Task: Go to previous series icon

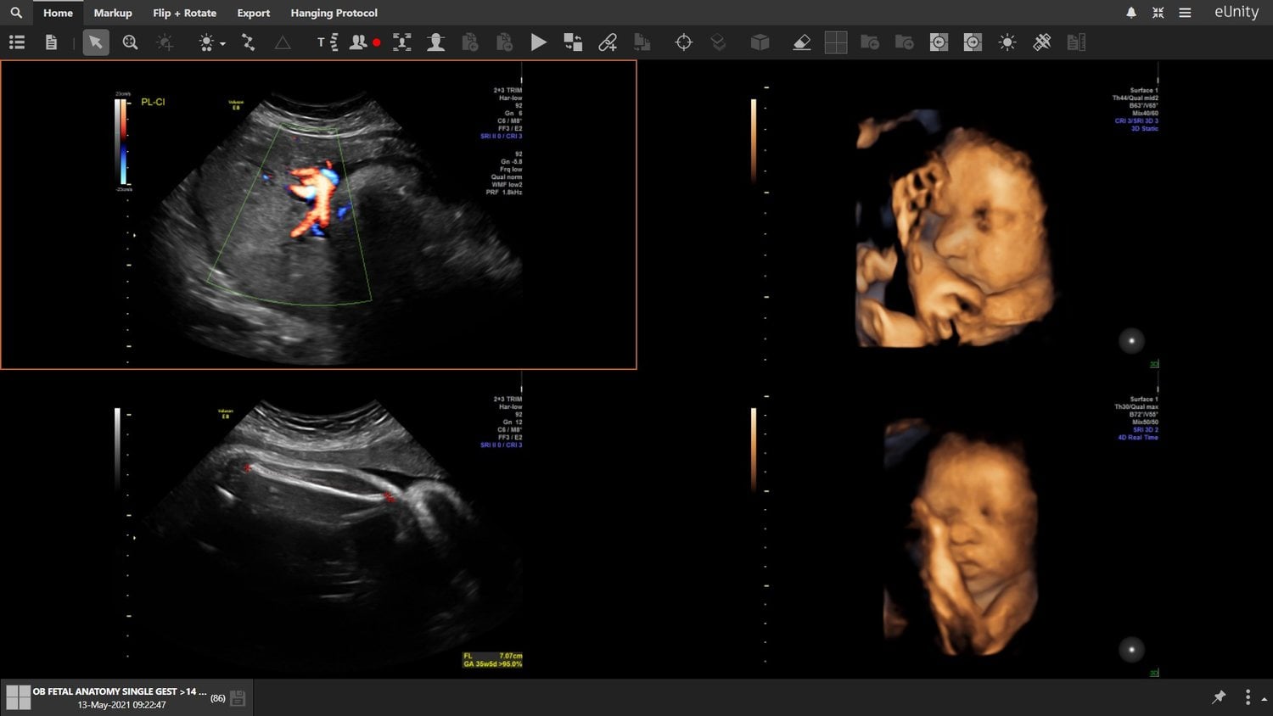Action: pyautogui.click(x=939, y=42)
